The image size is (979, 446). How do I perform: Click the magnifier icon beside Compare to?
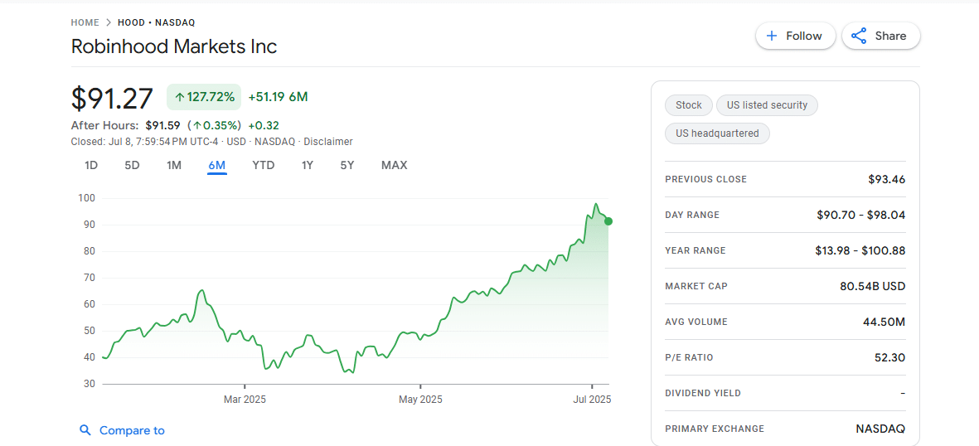click(x=85, y=430)
